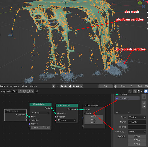Viewport: 148px width, 147px height.
Task: Open auto keyframing options dropdown
Action: pyautogui.click(x=57, y=86)
